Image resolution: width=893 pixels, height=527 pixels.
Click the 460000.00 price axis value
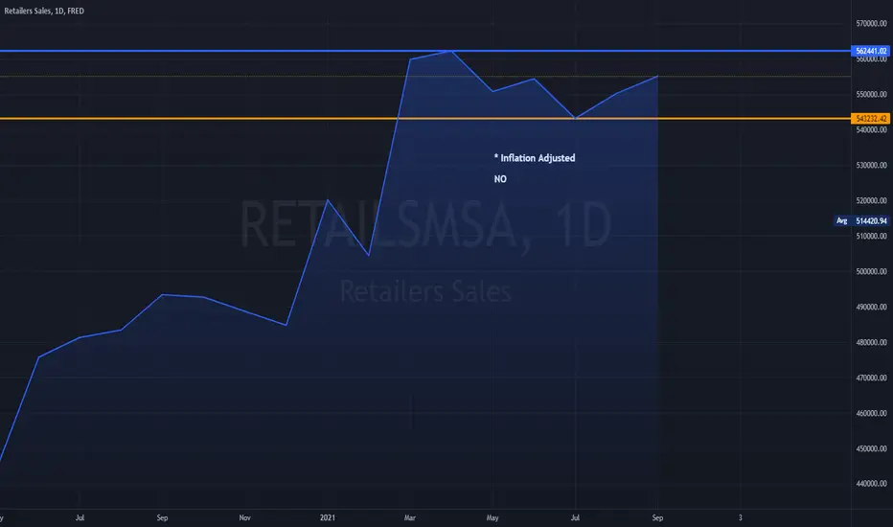[x=871, y=413]
